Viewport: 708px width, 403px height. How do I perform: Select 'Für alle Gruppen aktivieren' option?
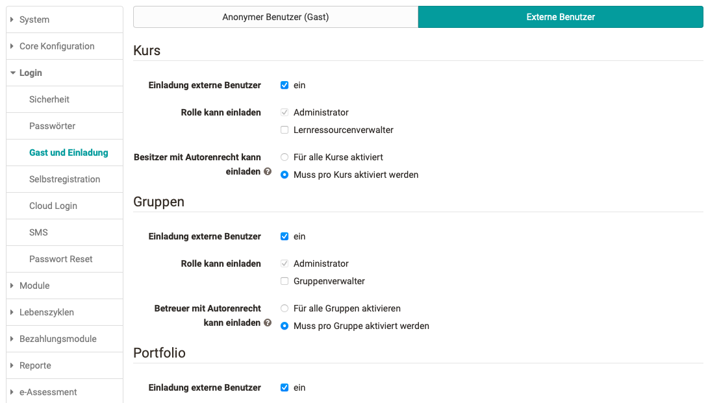284,308
